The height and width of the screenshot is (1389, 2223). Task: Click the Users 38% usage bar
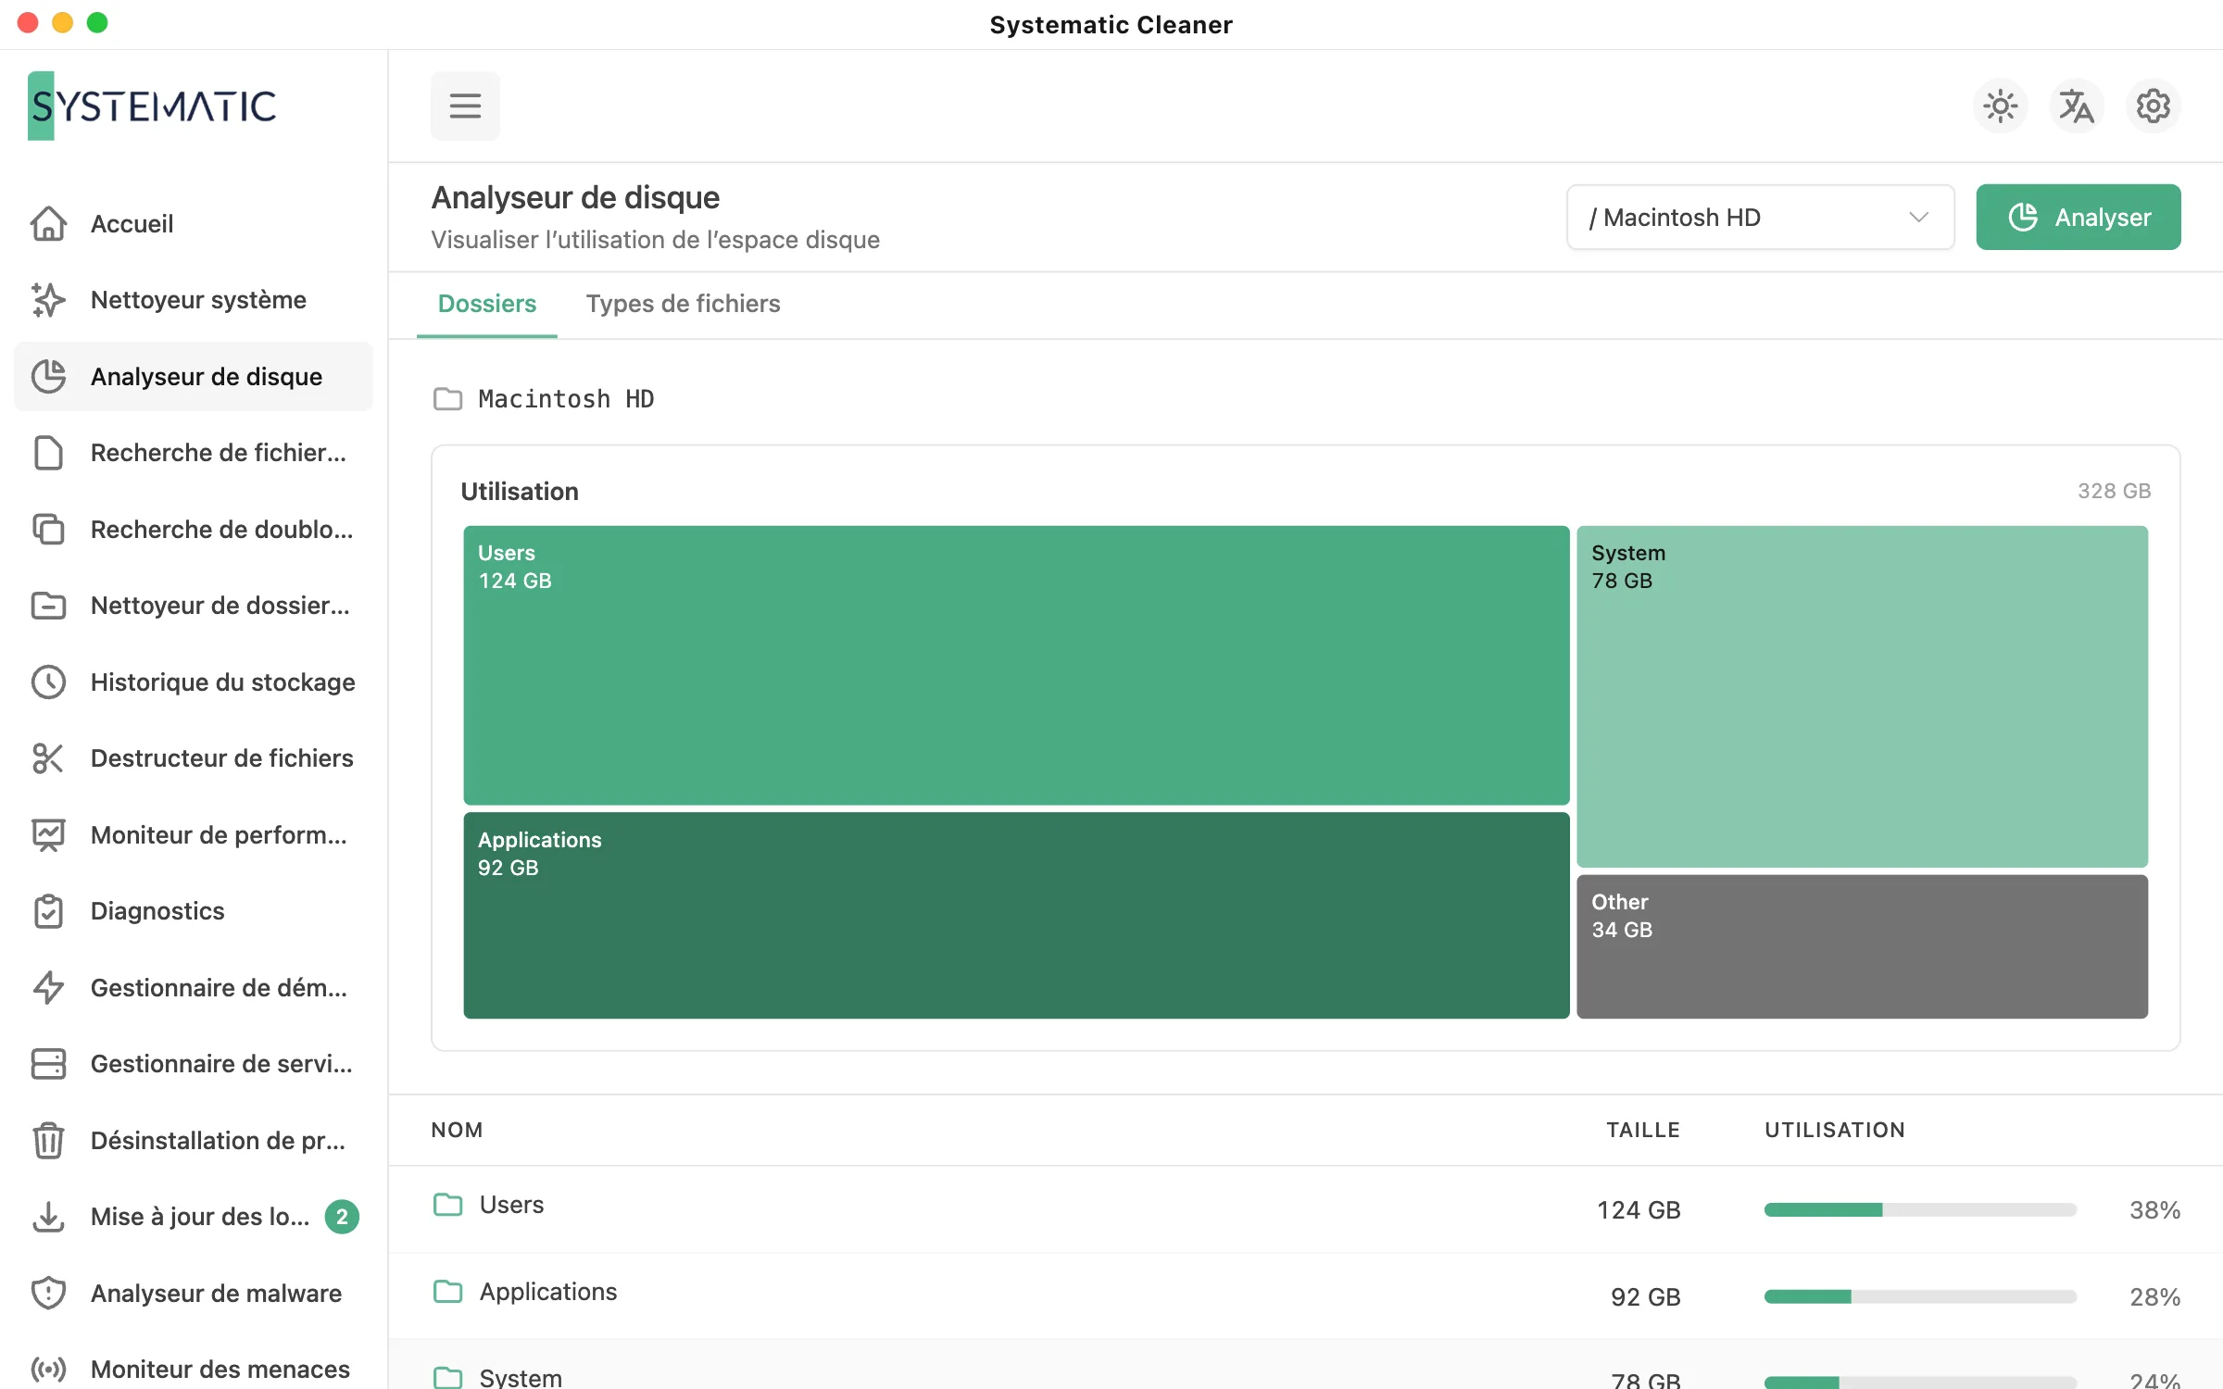click(x=1920, y=1209)
